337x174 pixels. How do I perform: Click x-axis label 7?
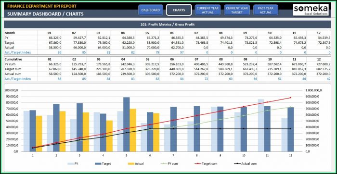coord(173,155)
